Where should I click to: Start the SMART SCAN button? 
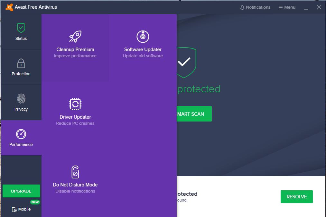pos(194,114)
